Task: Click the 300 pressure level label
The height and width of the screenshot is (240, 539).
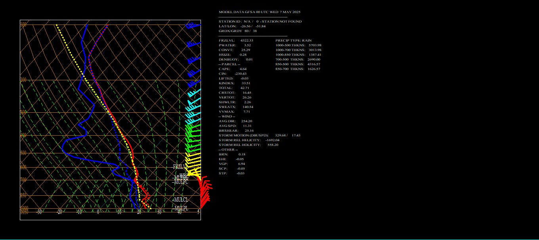Action: (23, 113)
